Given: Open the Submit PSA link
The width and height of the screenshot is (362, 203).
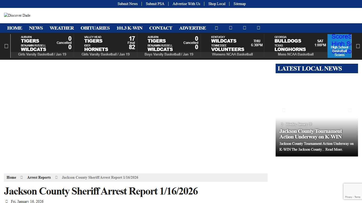Looking at the screenshot, I should [x=155, y=4].
